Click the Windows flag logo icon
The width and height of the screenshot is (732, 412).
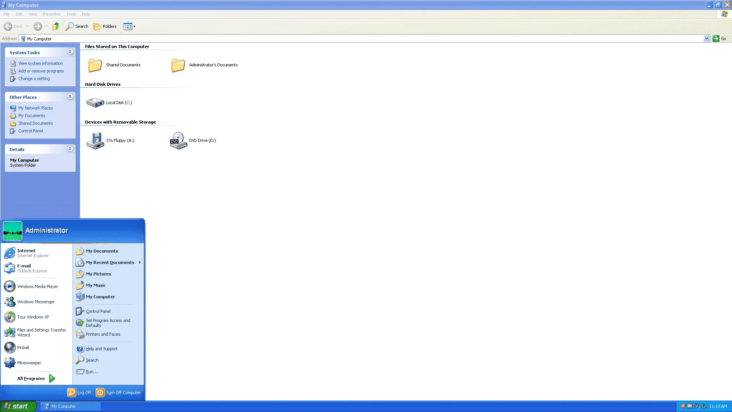[724, 14]
